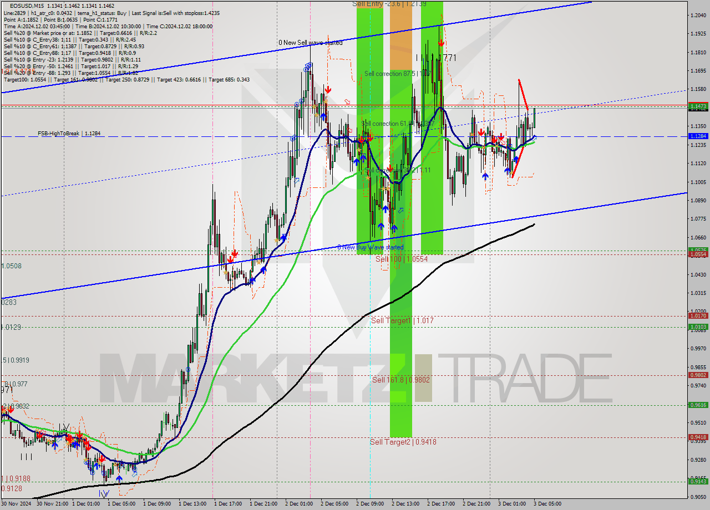Click the 1.1580 price scale value
710x510 pixels.
(x=698, y=89)
